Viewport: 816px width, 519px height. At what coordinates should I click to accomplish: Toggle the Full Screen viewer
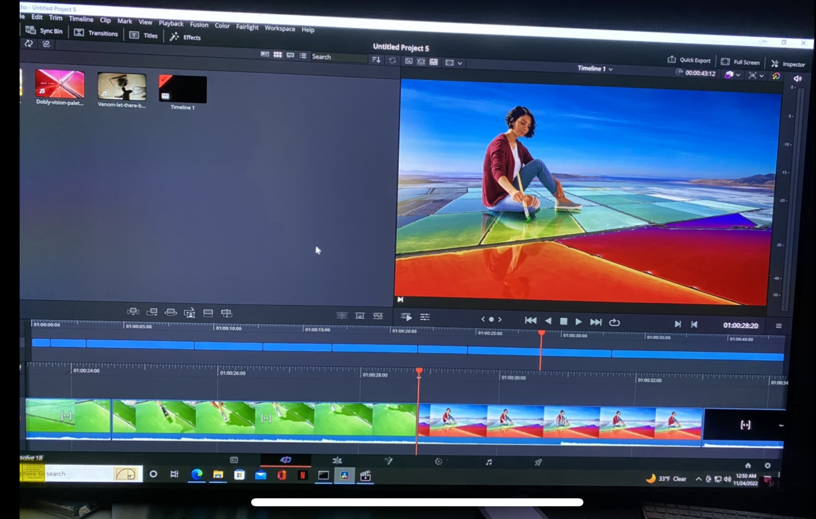click(x=740, y=62)
